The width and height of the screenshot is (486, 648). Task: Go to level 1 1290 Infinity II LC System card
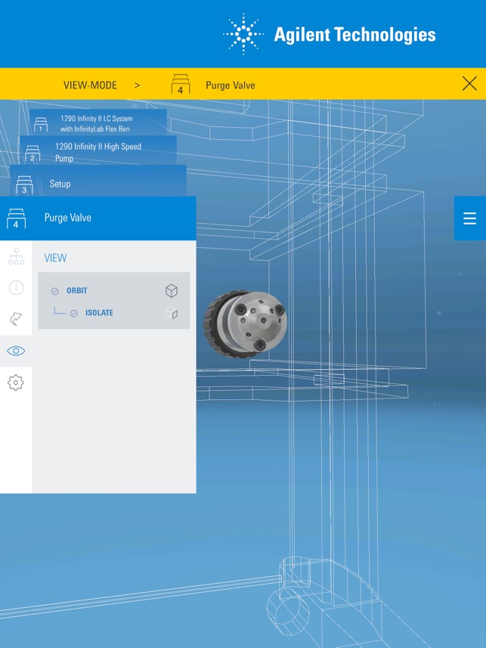[98, 122]
